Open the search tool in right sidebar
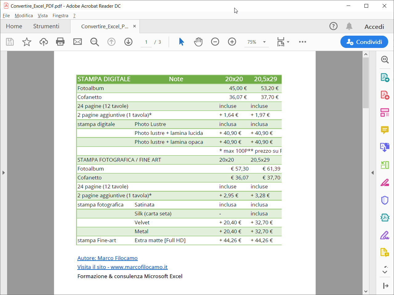 [x=385, y=59]
